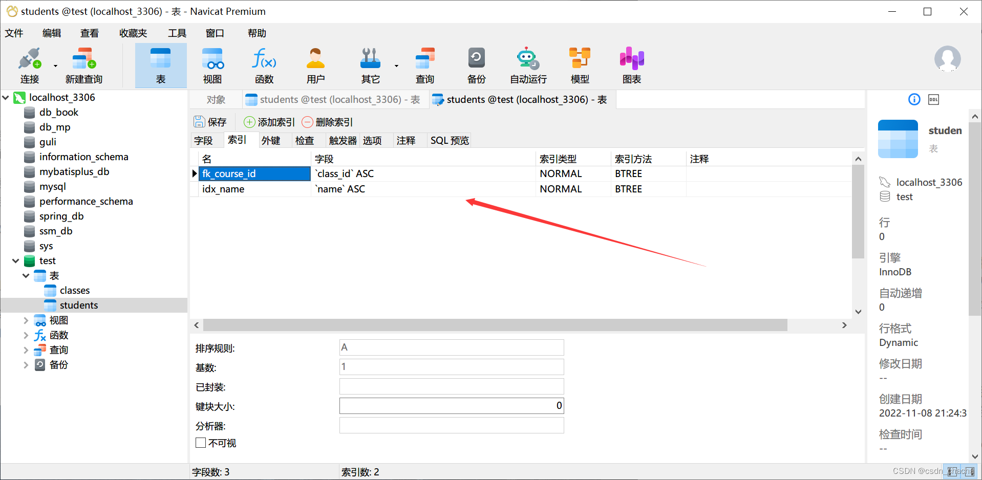Image resolution: width=982 pixels, height=480 pixels.
Task: Click 添加索引 to add an index
Action: pyautogui.click(x=268, y=122)
